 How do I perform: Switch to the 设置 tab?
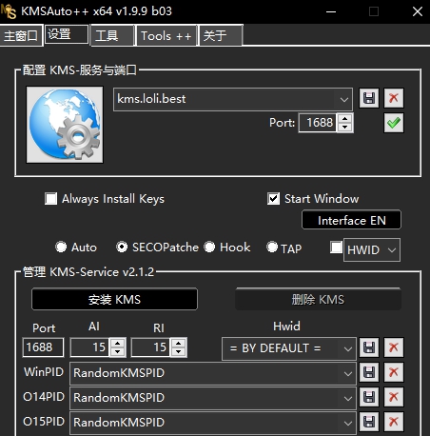click(67, 34)
